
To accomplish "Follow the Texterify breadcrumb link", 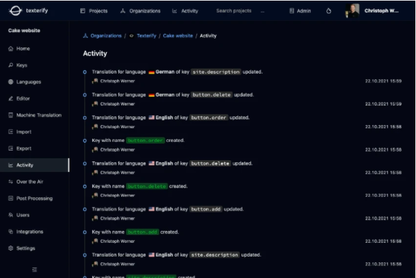I will (146, 36).
